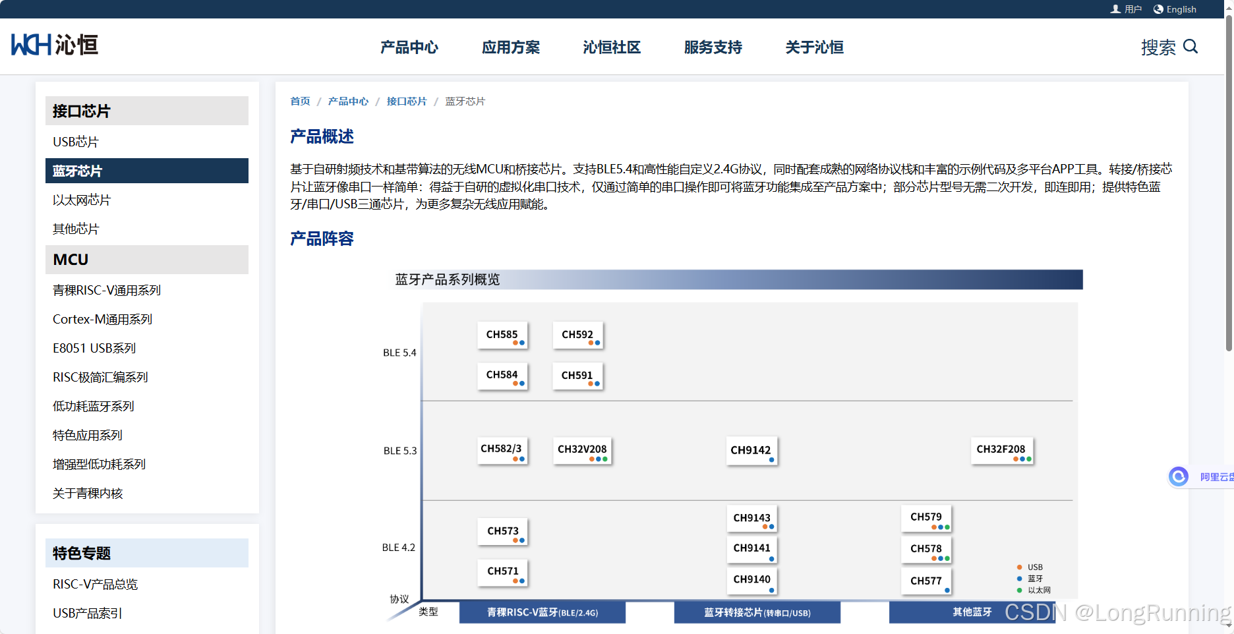
Task: Click the 产品中心 breadcrumb link
Action: click(x=348, y=101)
